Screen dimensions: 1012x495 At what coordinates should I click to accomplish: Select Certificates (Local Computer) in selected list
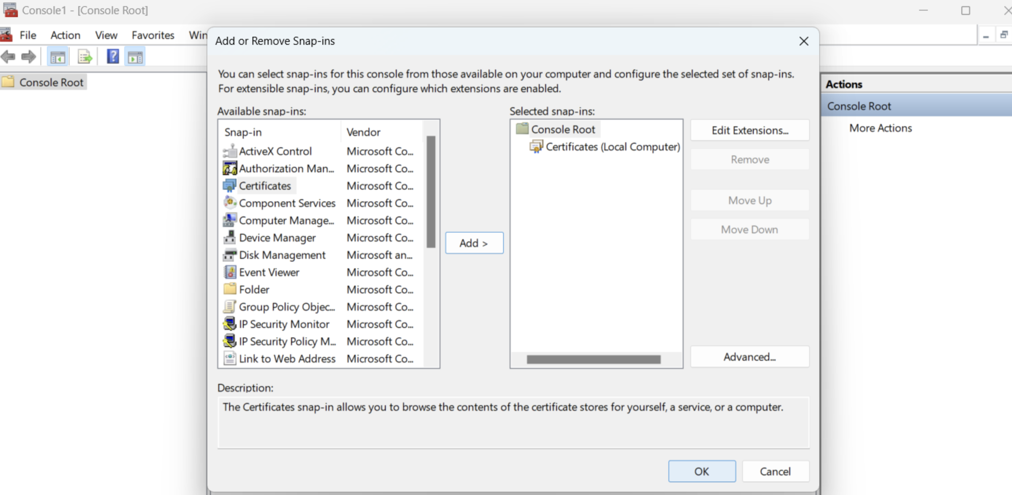tap(612, 147)
